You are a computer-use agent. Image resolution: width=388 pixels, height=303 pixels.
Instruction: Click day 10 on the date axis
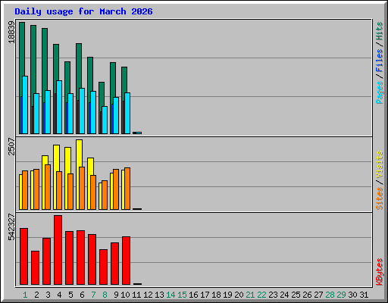125,295
